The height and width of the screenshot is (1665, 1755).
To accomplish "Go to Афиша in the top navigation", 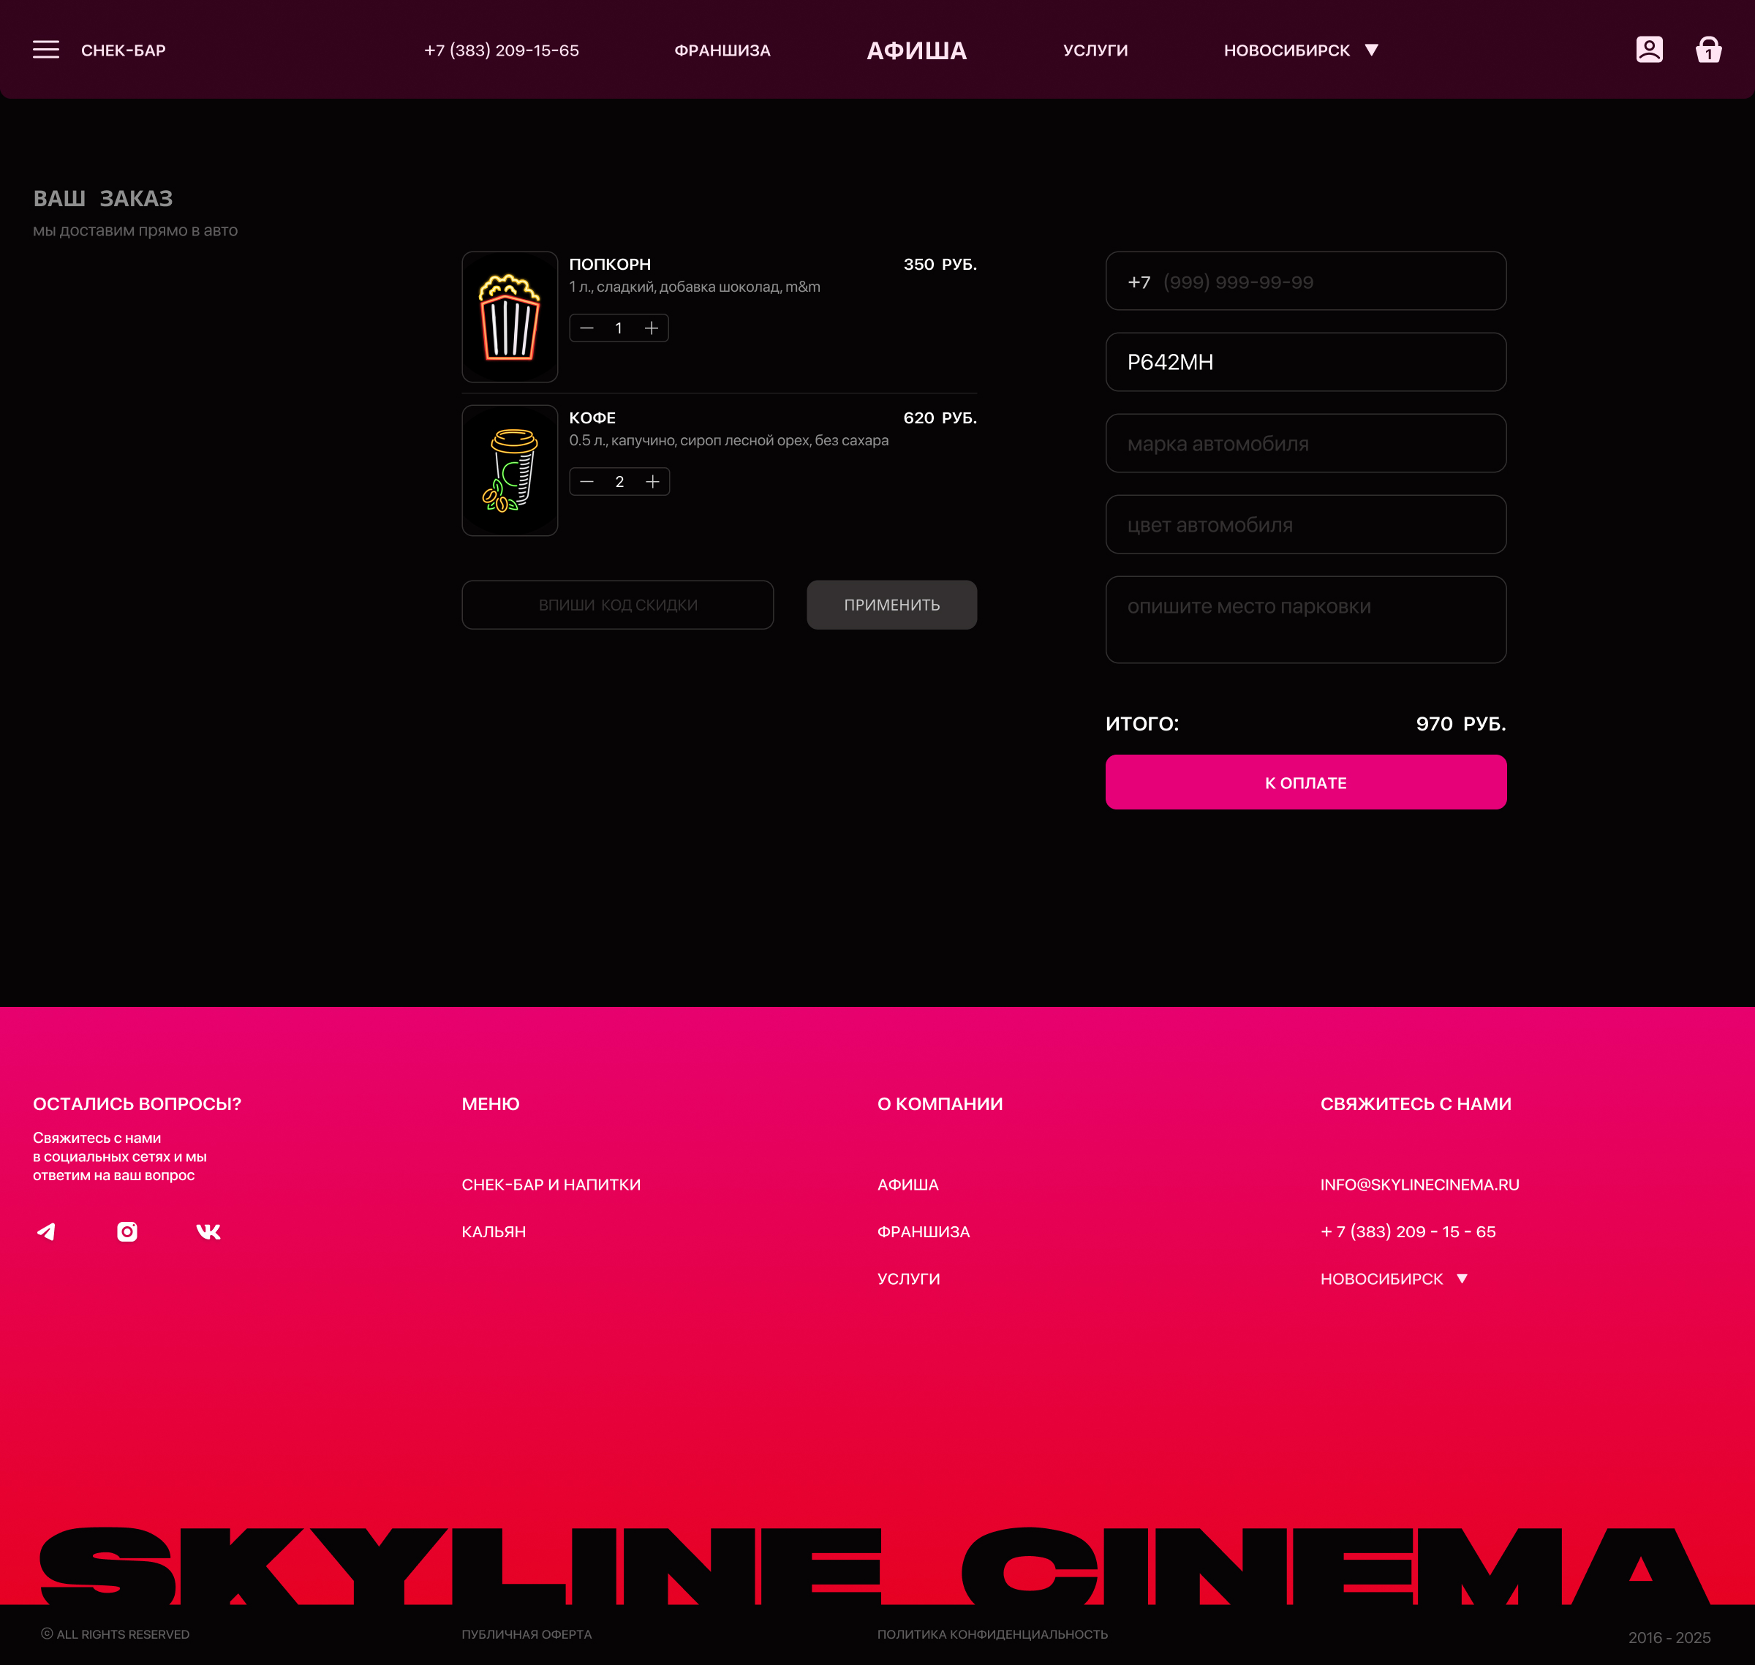I will 916,50.
